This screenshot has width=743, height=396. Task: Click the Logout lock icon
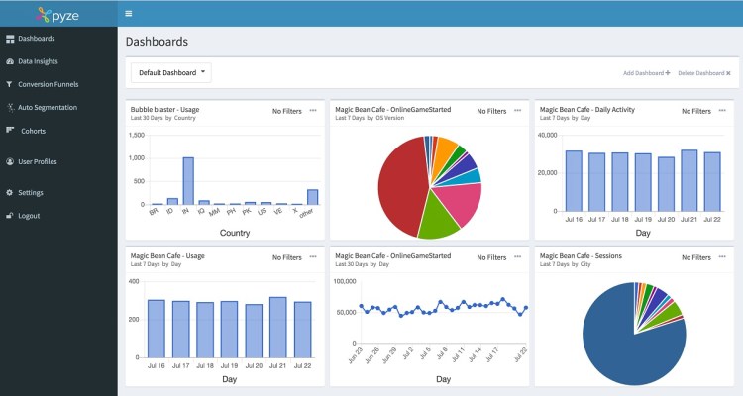(x=9, y=215)
